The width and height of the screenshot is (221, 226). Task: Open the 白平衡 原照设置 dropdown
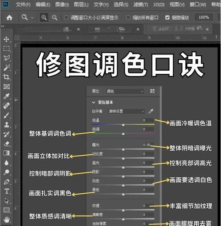pos(126,111)
